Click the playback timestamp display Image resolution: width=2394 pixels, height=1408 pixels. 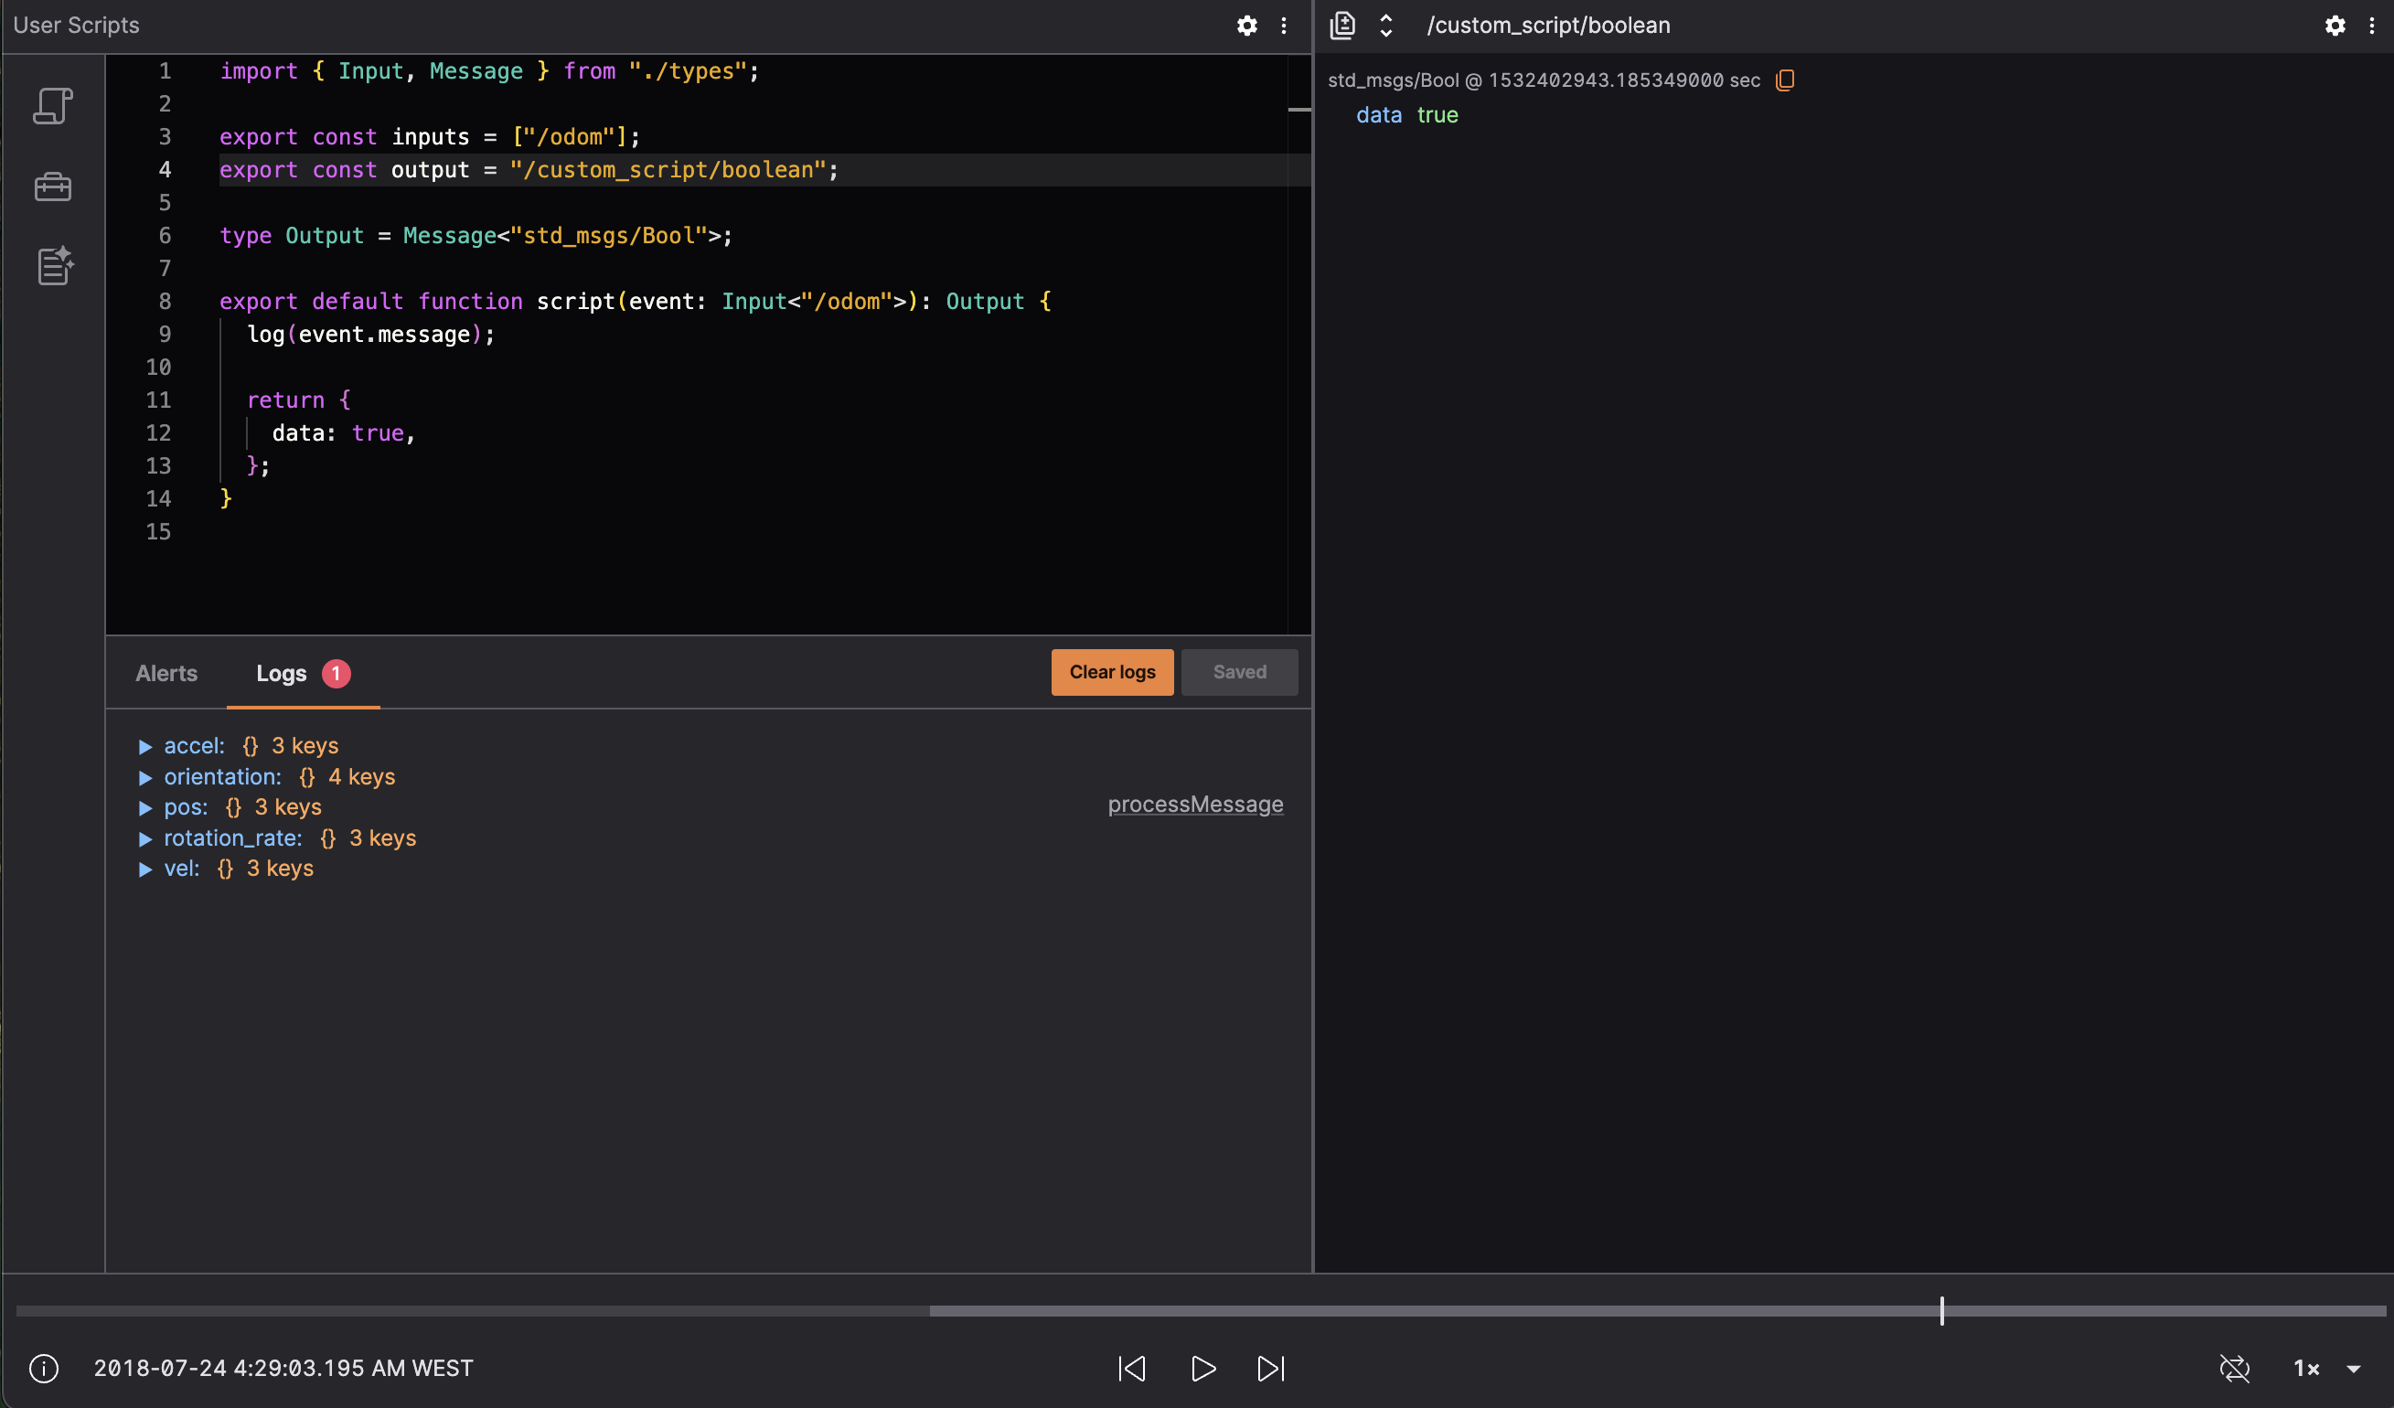tap(283, 1368)
